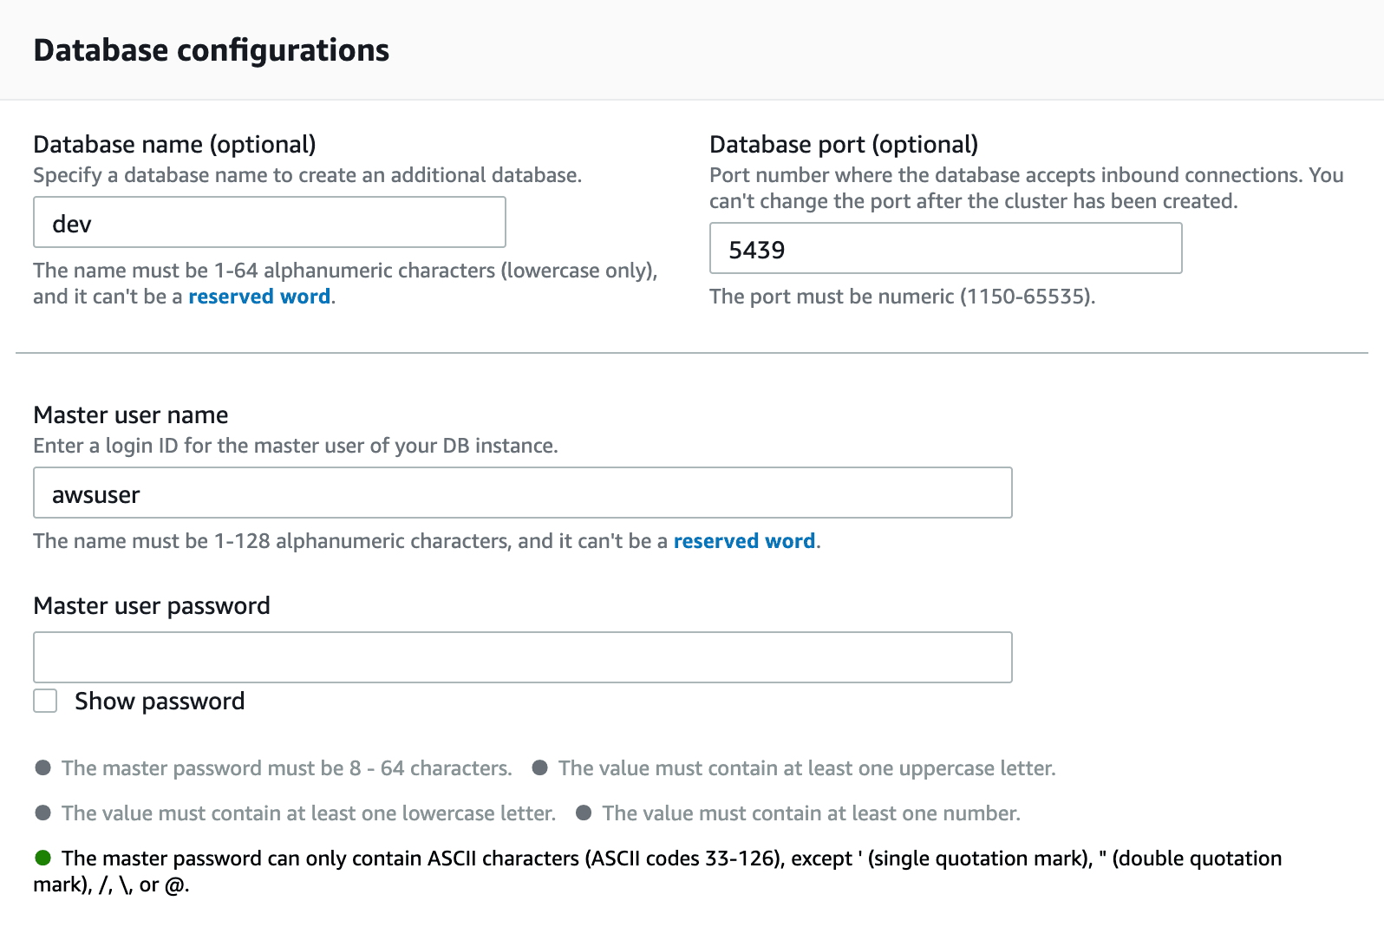Click the Master user name label
Viewport: 1384px width, 940px height.
point(131,415)
